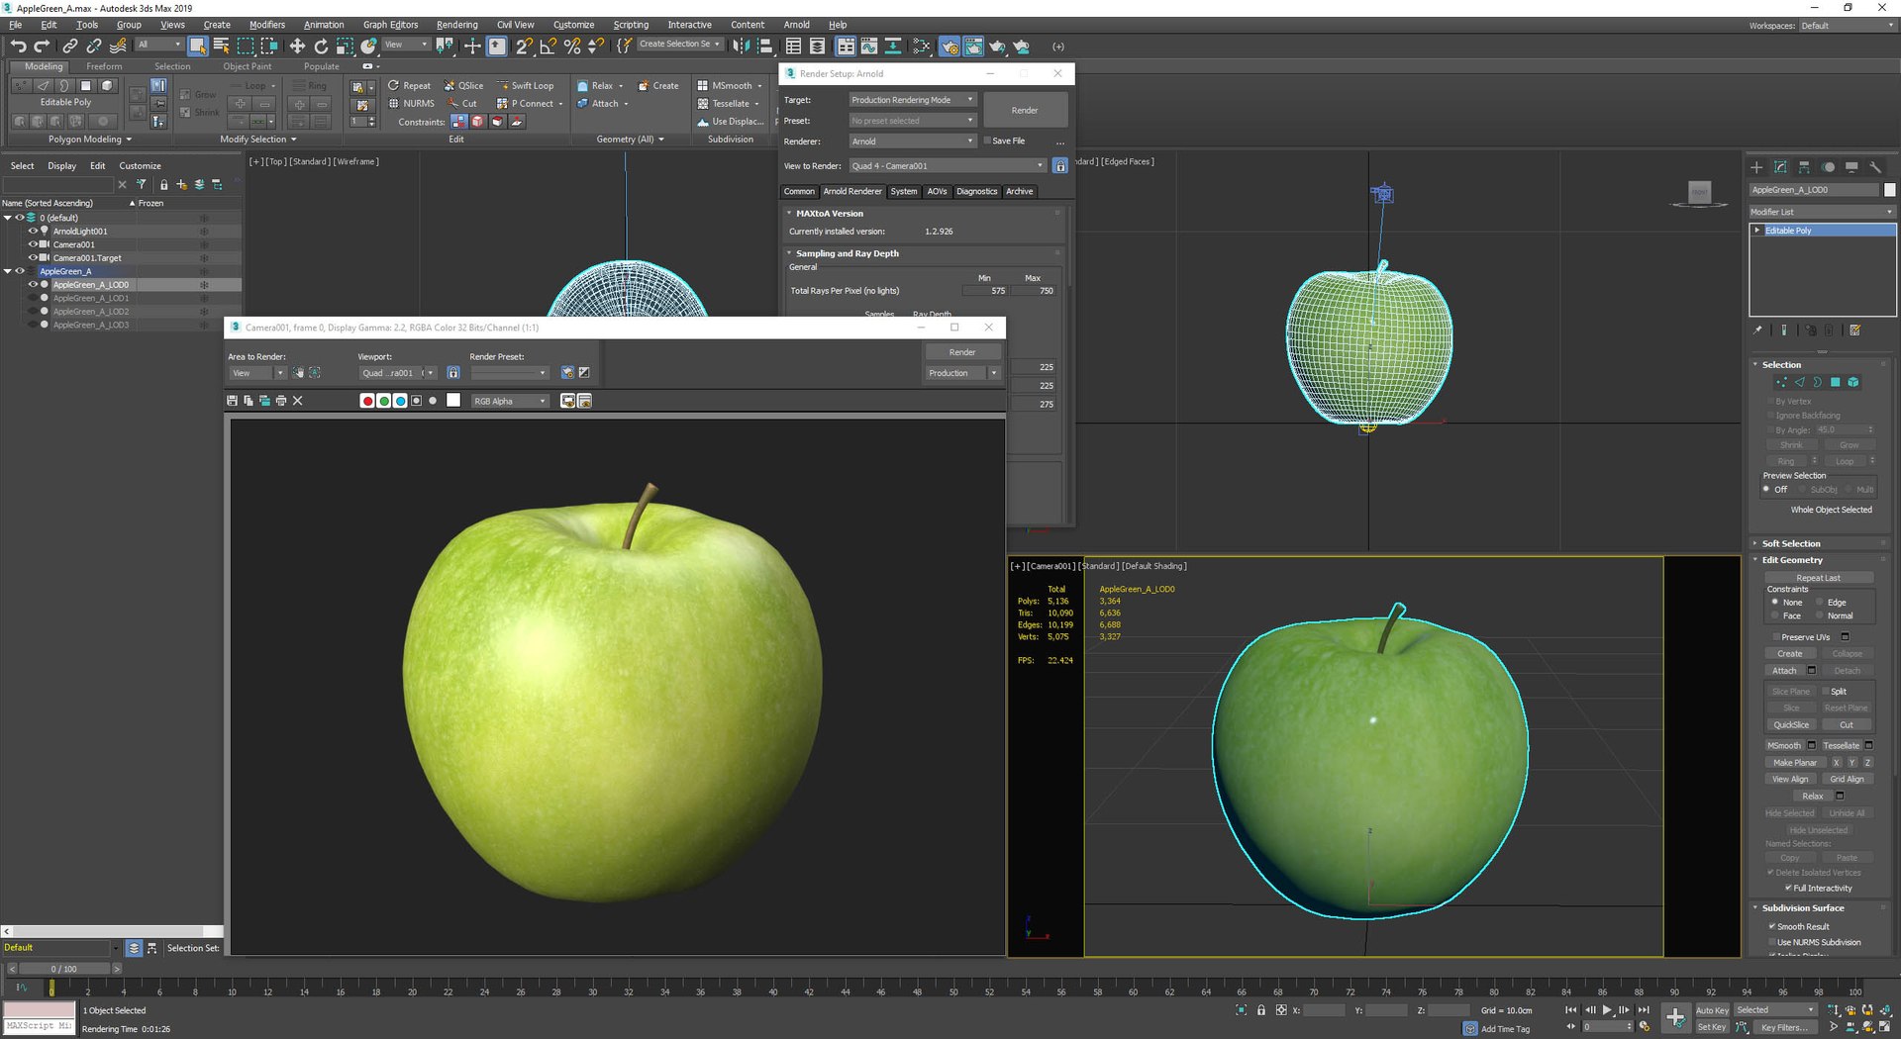Open View to Render dropdown
This screenshot has height=1039, width=1901.
(x=948, y=166)
